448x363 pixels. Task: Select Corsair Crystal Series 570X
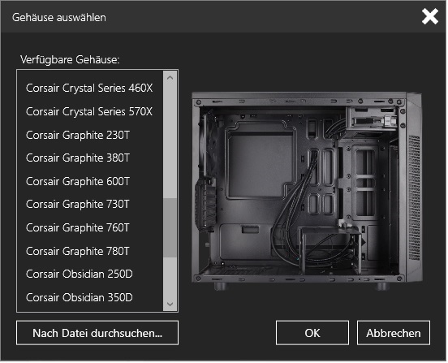coord(90,112)
